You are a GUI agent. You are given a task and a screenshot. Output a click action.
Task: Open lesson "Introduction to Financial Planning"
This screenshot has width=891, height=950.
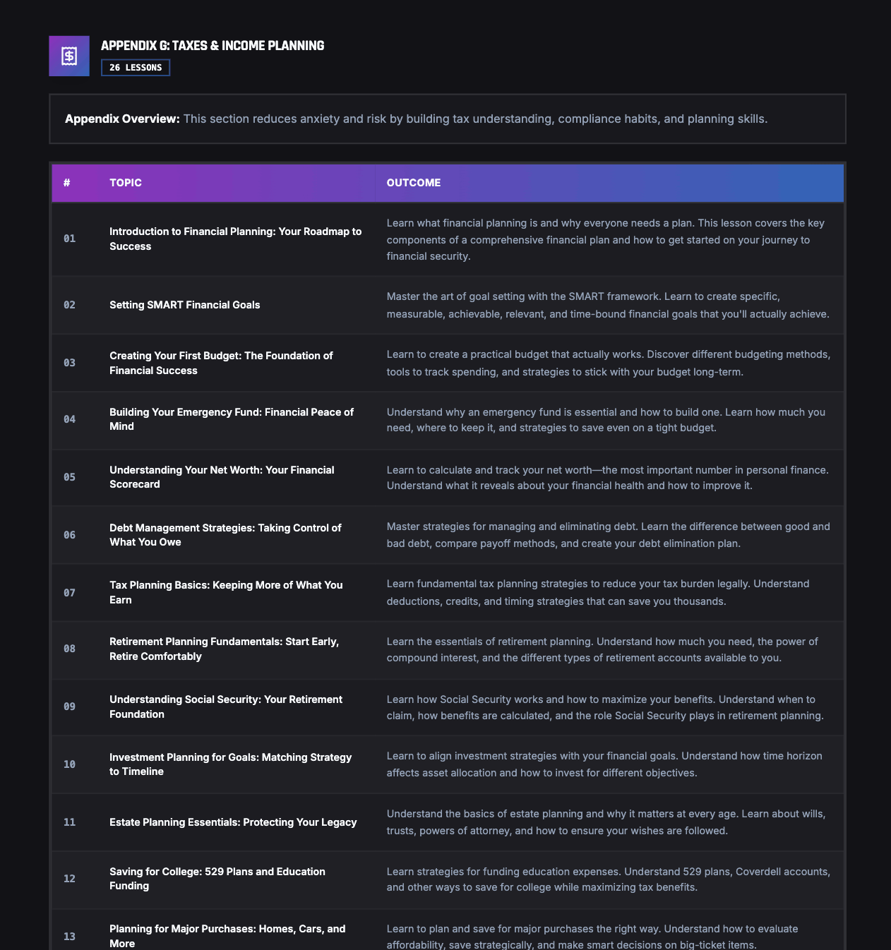(235, 239)
